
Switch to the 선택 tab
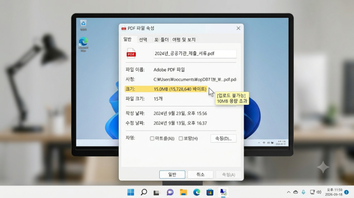pos(143,39)
